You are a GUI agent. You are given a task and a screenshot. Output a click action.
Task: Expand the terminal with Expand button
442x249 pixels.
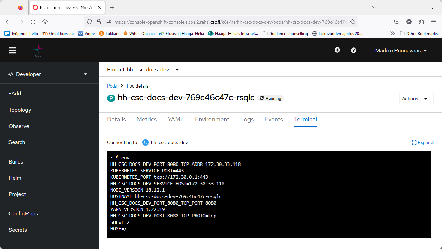coord(423,142)
